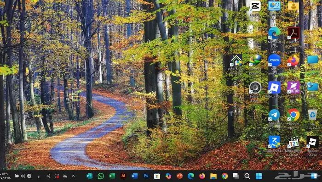Click the red sync tray icon
Screen dimensions: 322x182
point(57,176)
